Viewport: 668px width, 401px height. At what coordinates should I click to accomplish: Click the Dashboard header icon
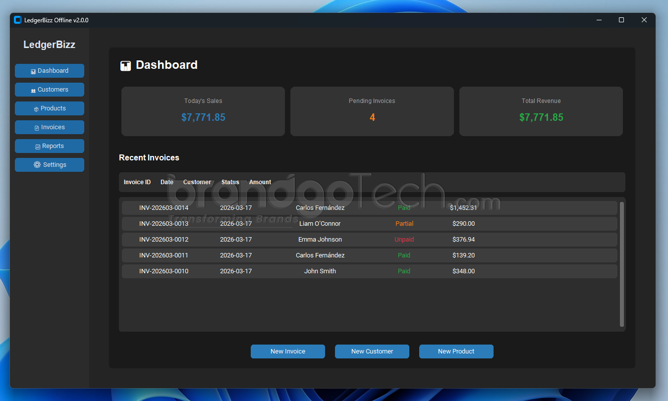[125, 65]
